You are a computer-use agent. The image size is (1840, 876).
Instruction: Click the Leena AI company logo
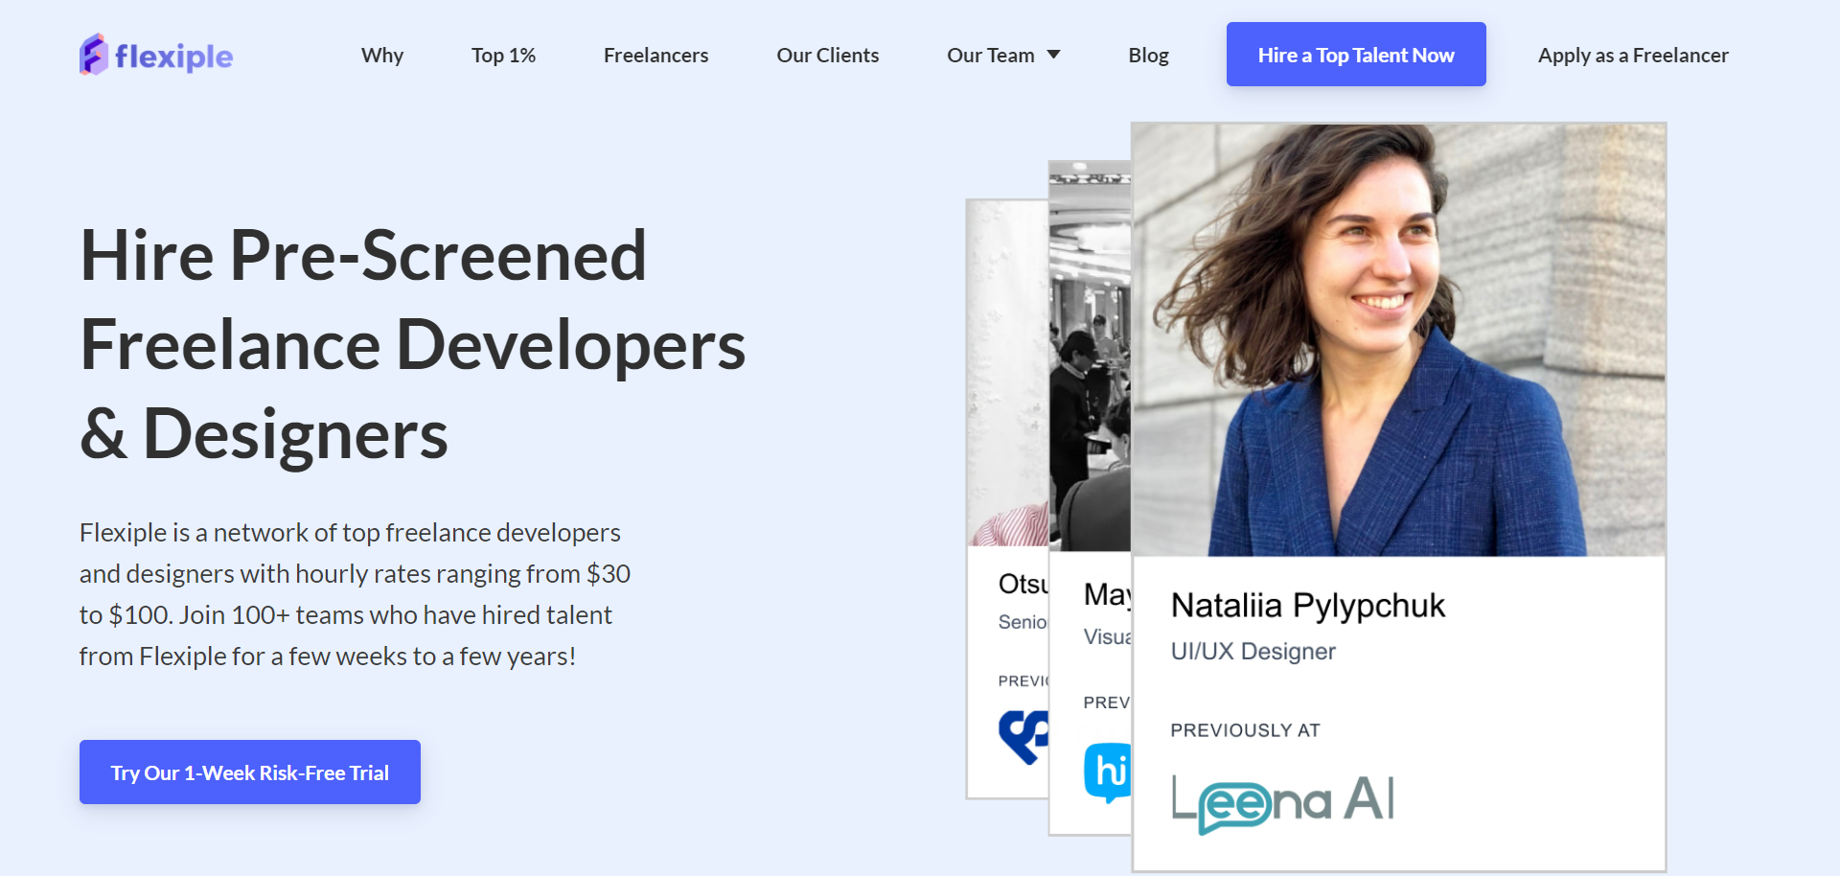(x=1282, y=802)
